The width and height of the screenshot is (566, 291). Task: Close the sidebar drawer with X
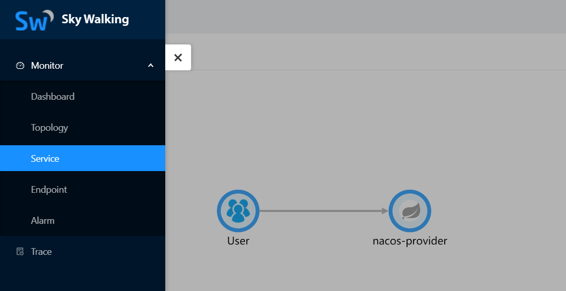[x=178, y=57]
